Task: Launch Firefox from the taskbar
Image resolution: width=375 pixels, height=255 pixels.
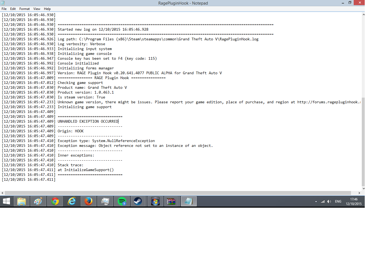Action: point(88,201)
